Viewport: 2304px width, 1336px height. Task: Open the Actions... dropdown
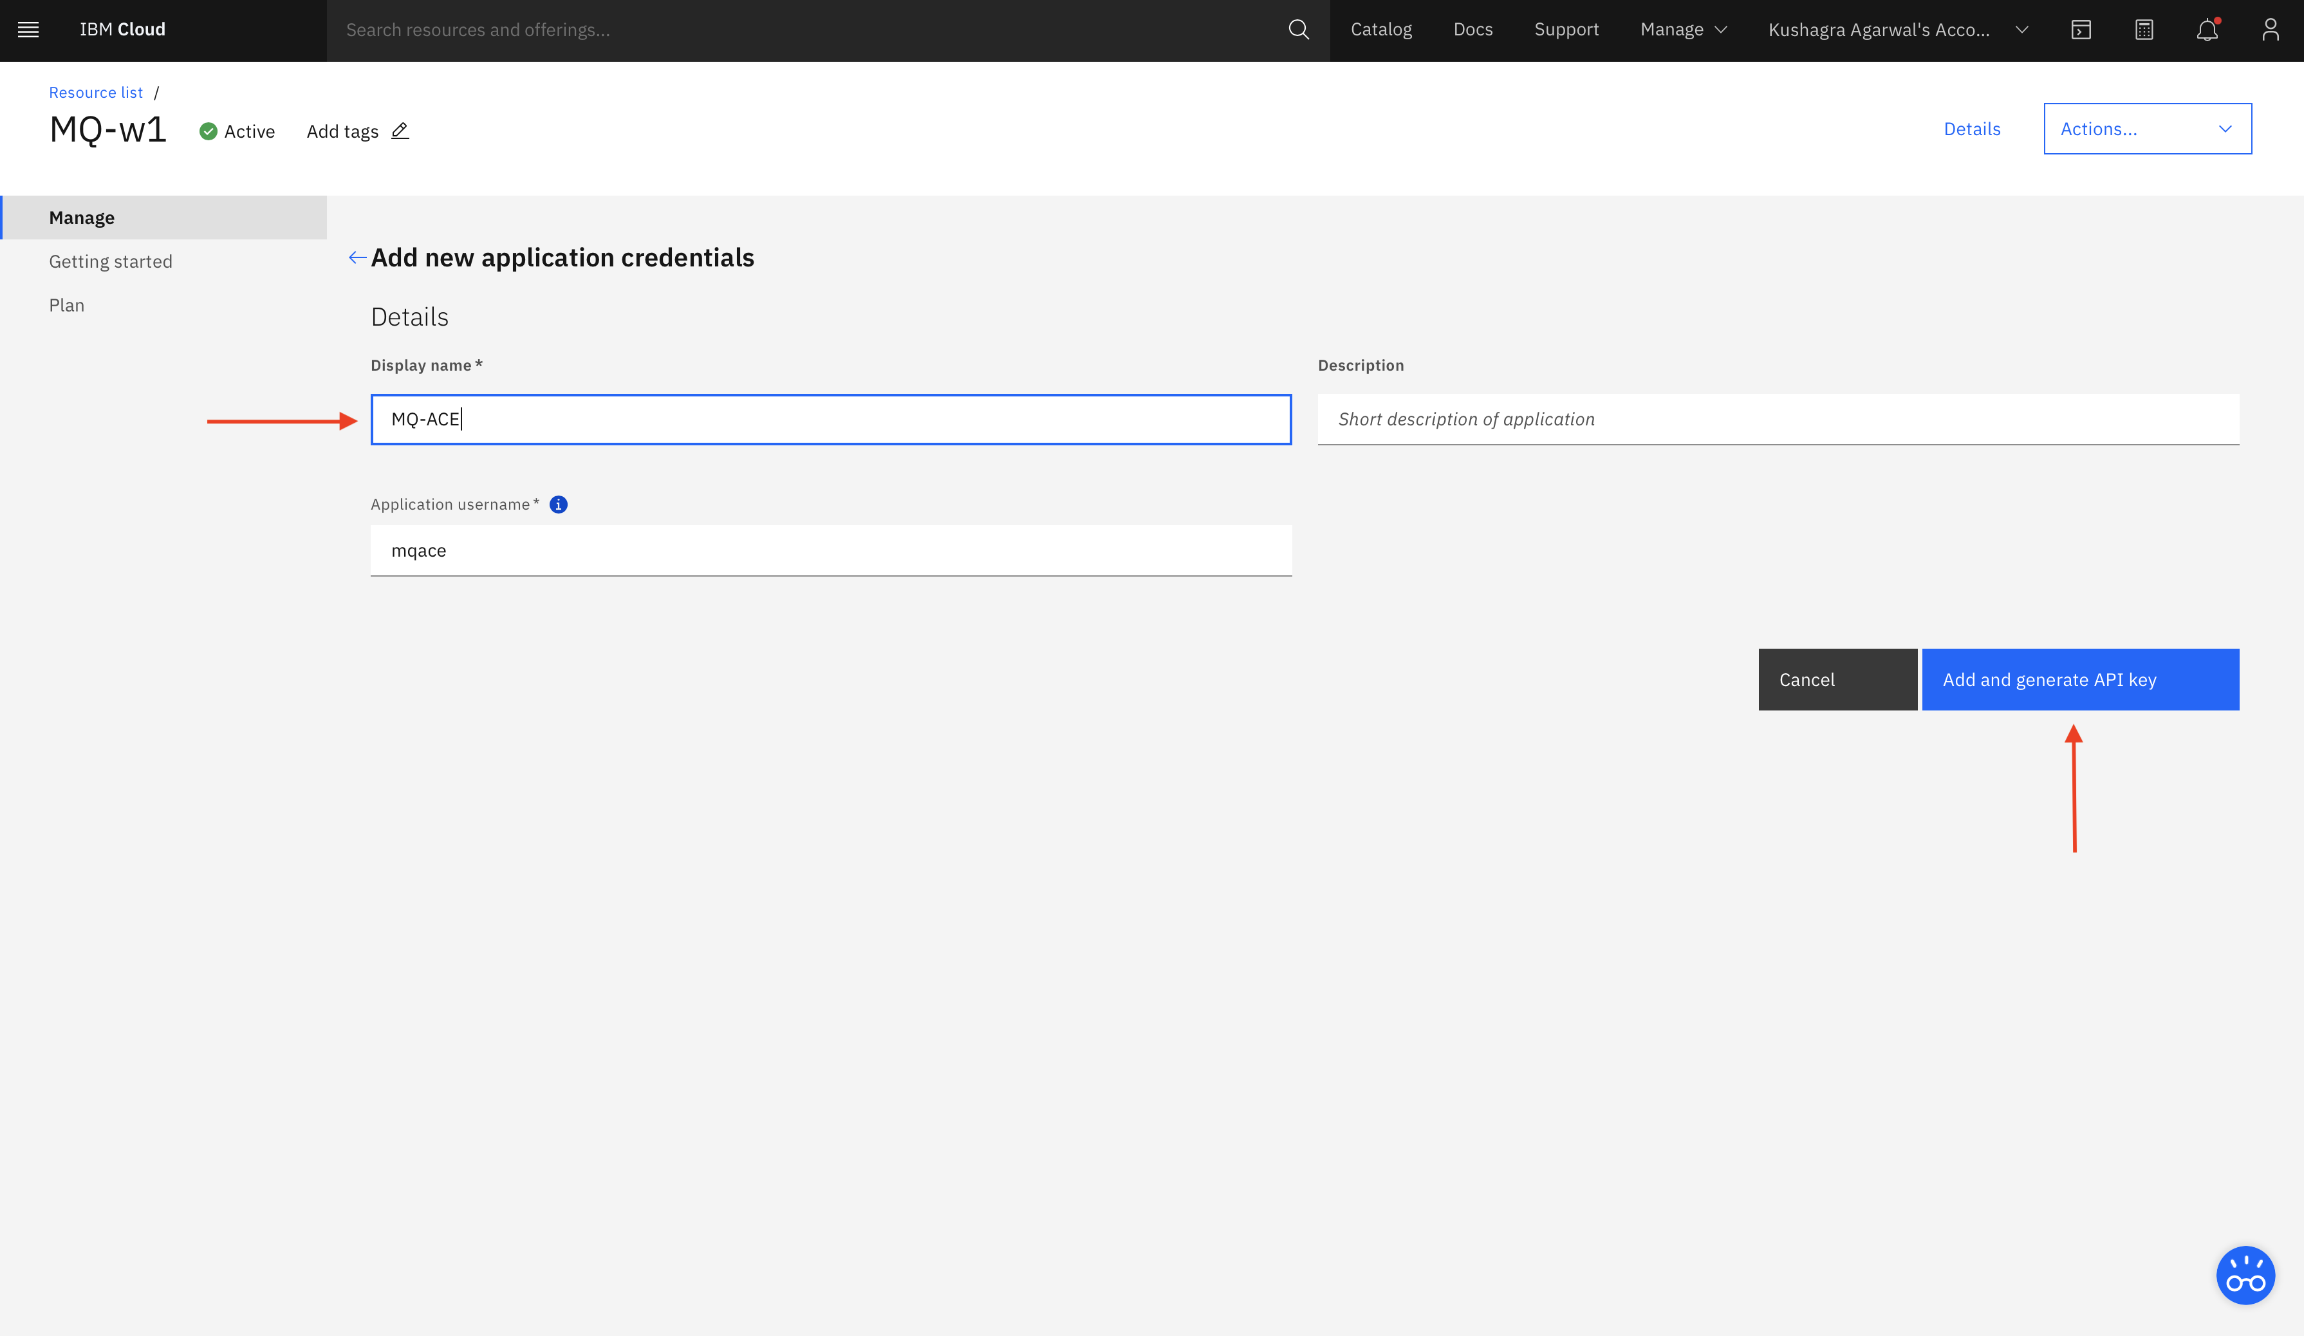pyautogui.click(x=2147, y=129)
